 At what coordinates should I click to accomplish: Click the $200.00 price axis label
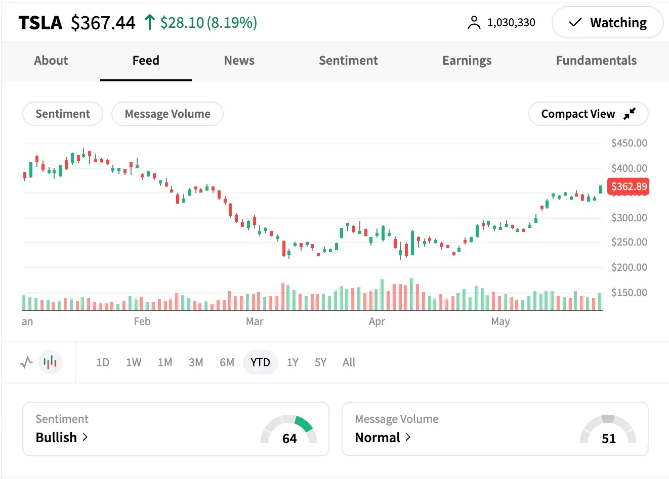tap(629, 267)
